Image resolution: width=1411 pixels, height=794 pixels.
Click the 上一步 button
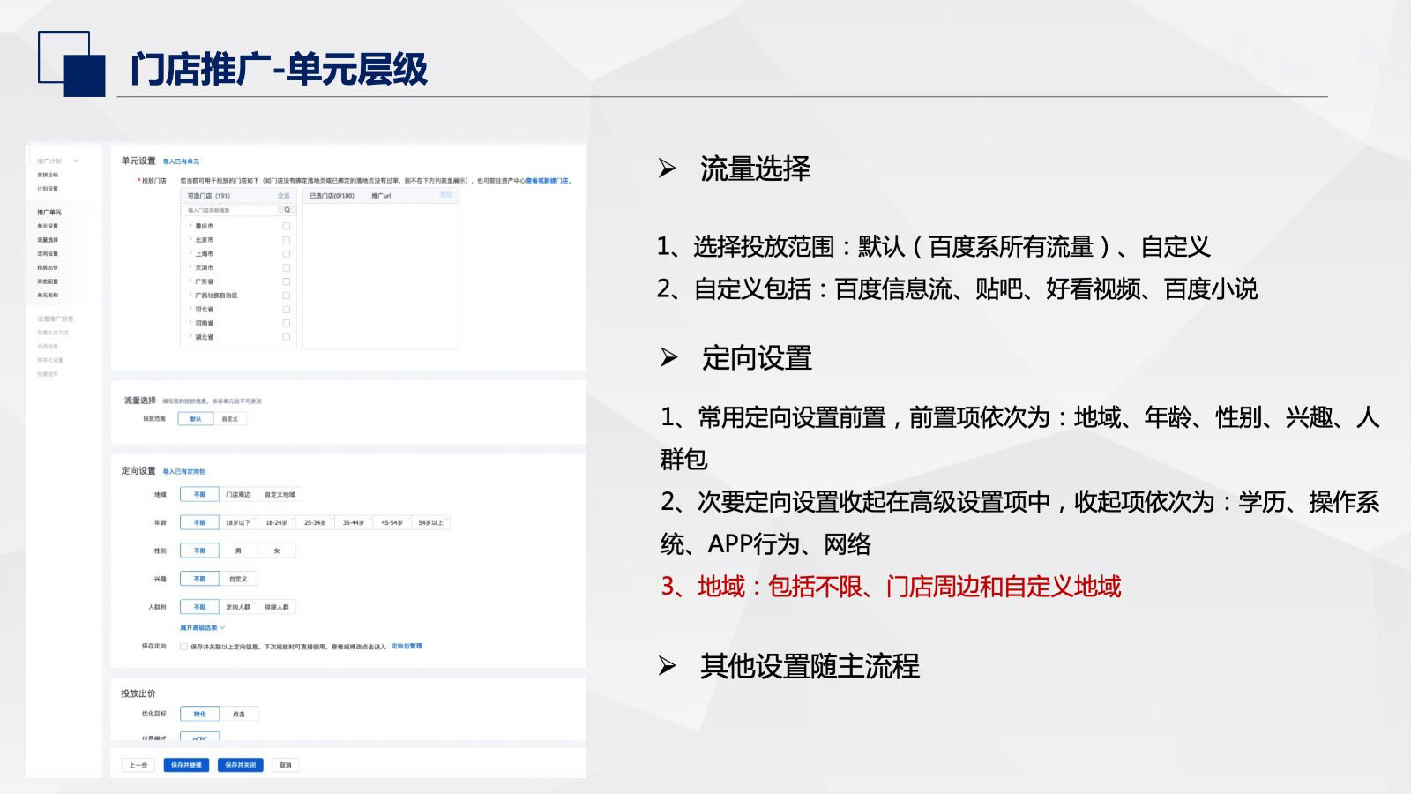tap(138, 765)
